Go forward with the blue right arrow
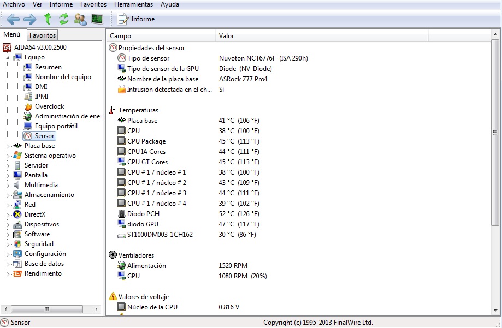The height and width of the screenshot is (328, 502). point(30,19)
